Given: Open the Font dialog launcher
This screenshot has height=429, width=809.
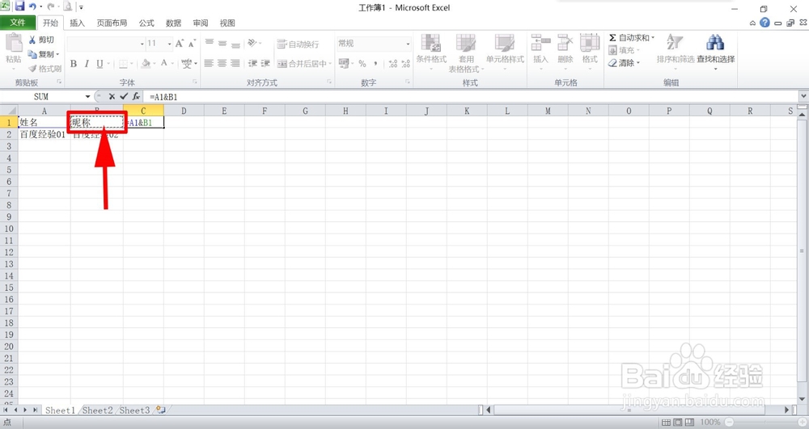Looking at the screenshot, I should click(x=195, y=82).
